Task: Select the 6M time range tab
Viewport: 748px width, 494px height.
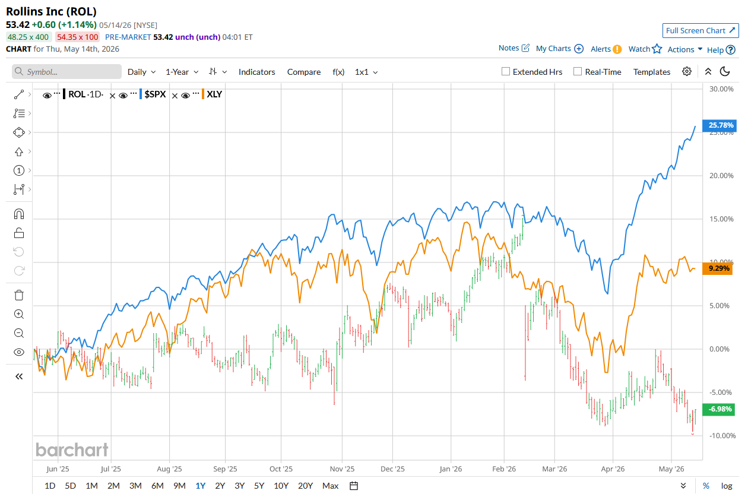Action: point(157,486)
